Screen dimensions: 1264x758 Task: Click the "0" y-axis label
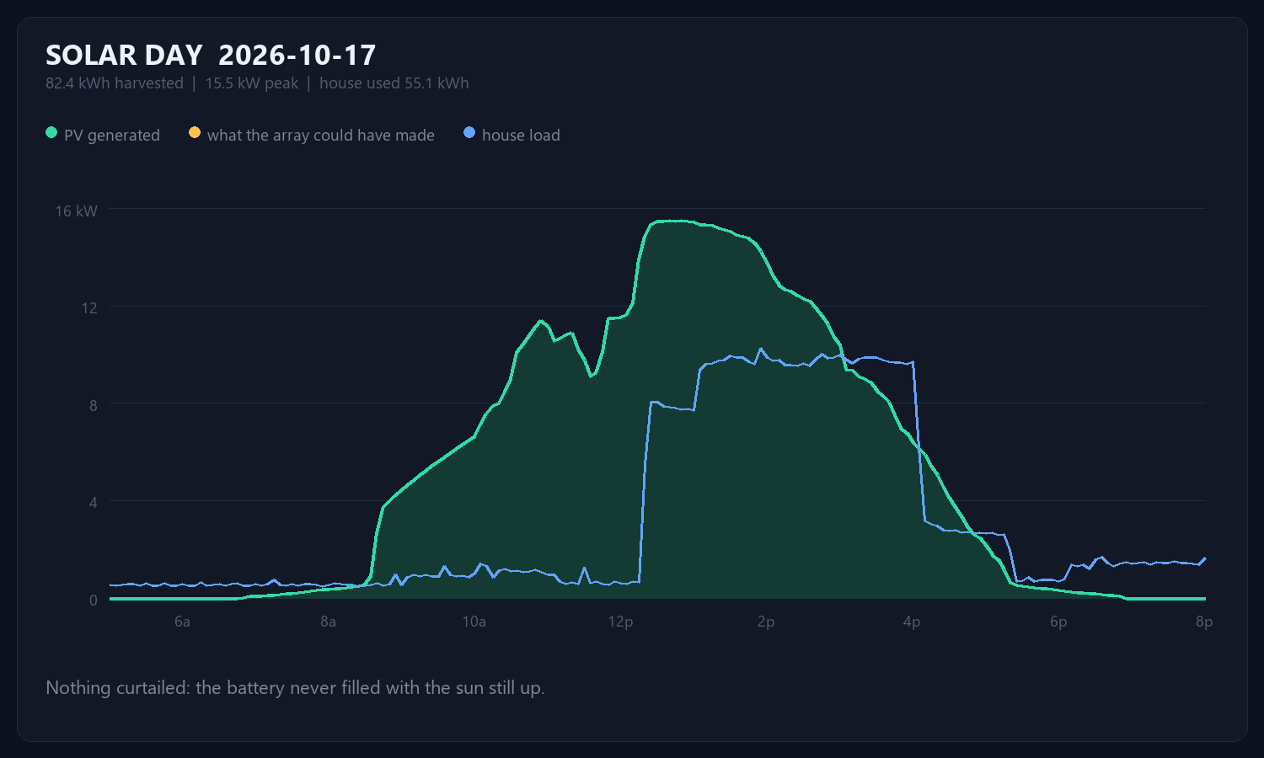tap(94, 601)
